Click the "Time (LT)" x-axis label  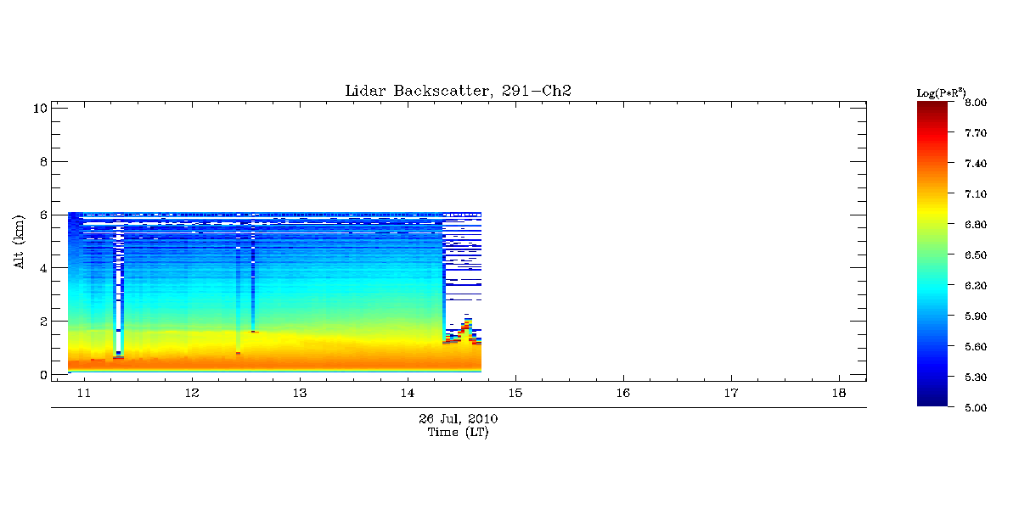(458, 432)
